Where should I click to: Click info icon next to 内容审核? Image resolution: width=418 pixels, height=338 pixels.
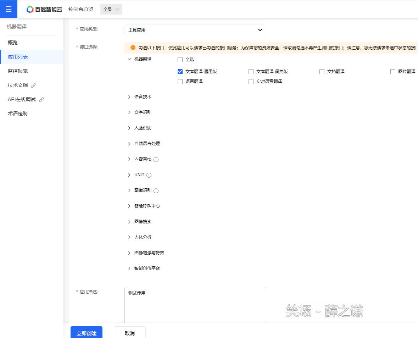(156, 160)
